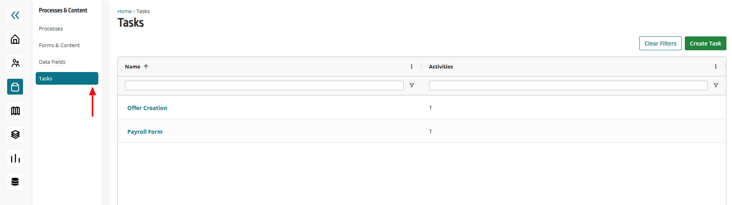Go to Processes menu item
Screen dimensions: 732x205
pyautogui.click(x=51, y=28)
